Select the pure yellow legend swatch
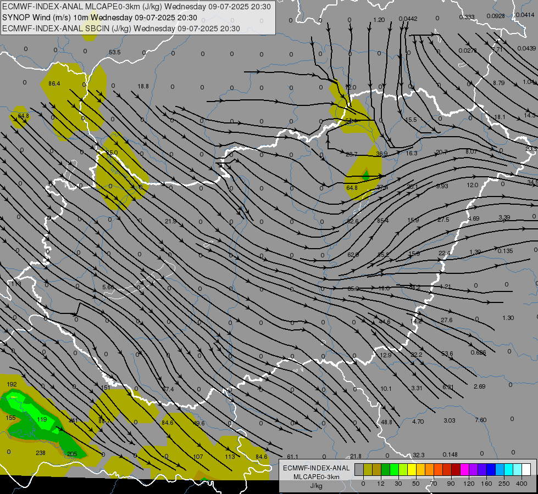 coord(412,469)
